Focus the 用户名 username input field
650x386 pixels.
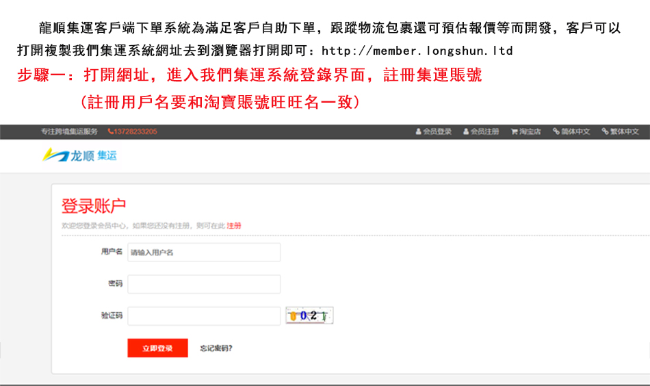(204, 252)
